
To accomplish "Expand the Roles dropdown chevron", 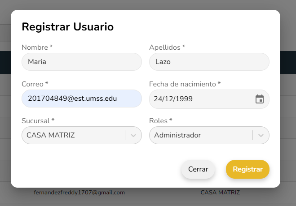I will pos(261,135).
